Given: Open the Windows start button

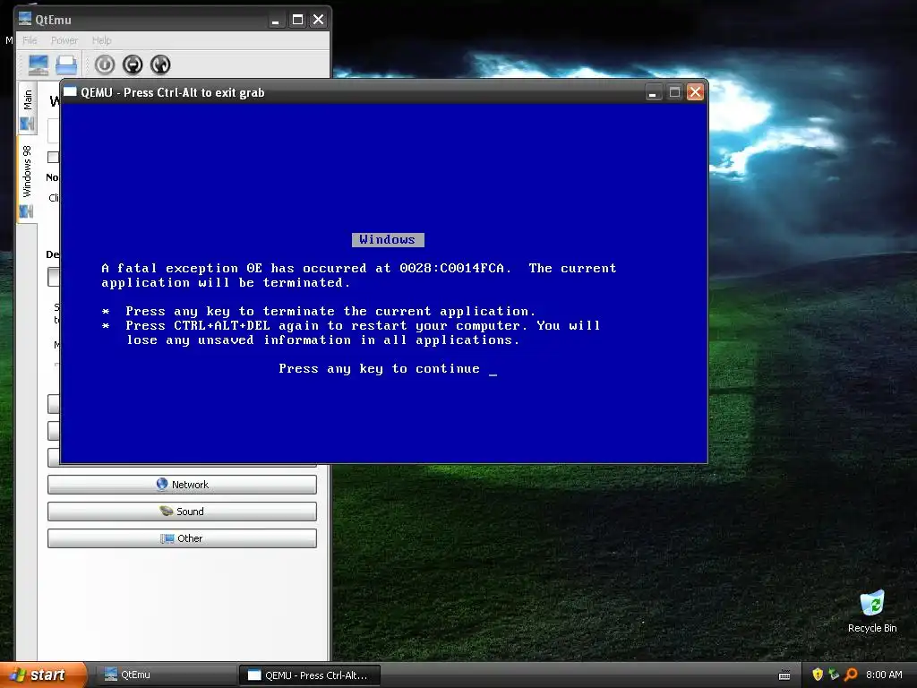Looking at the screenshot, I should [x=43, y=675].
